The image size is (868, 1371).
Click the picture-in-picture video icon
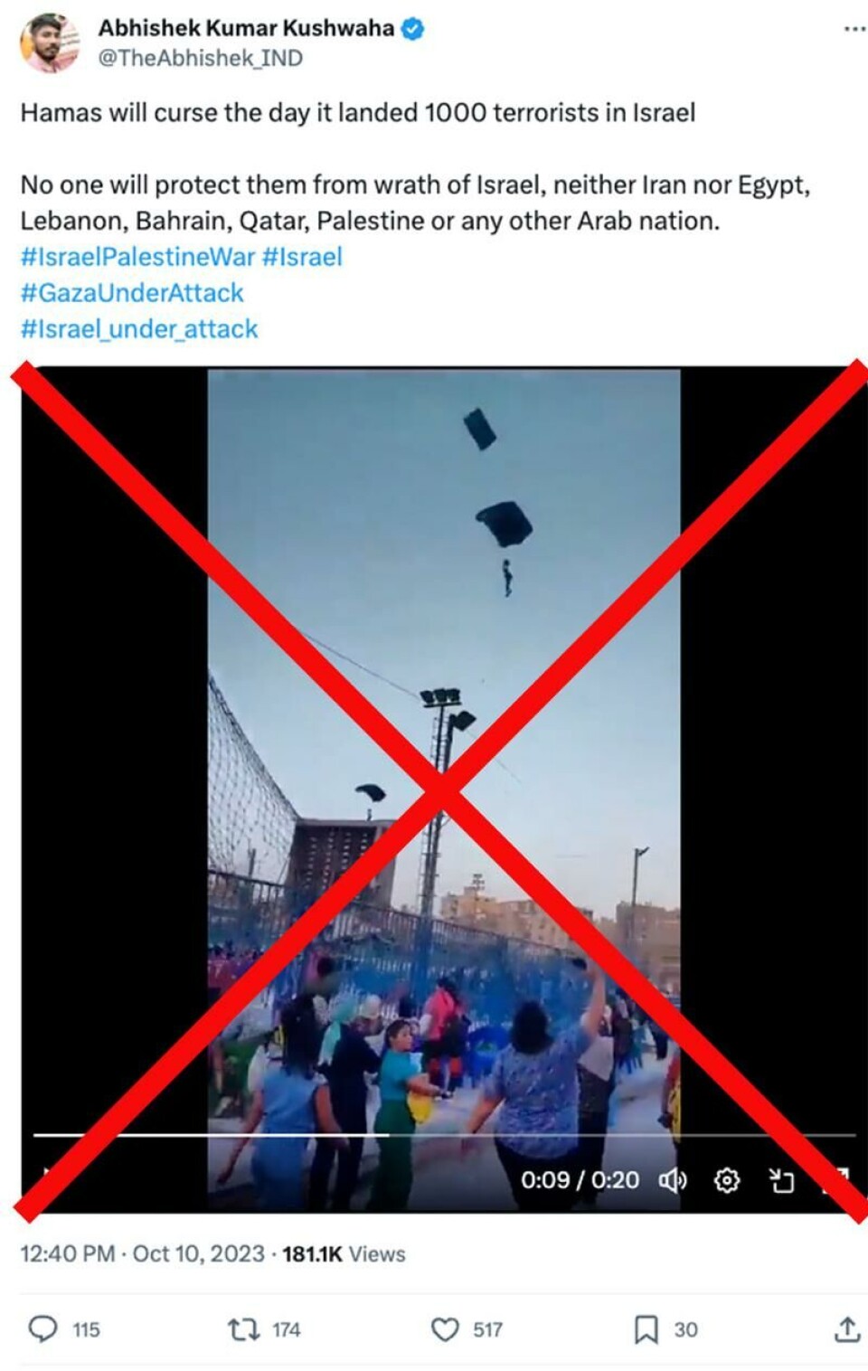point(781,1180)
